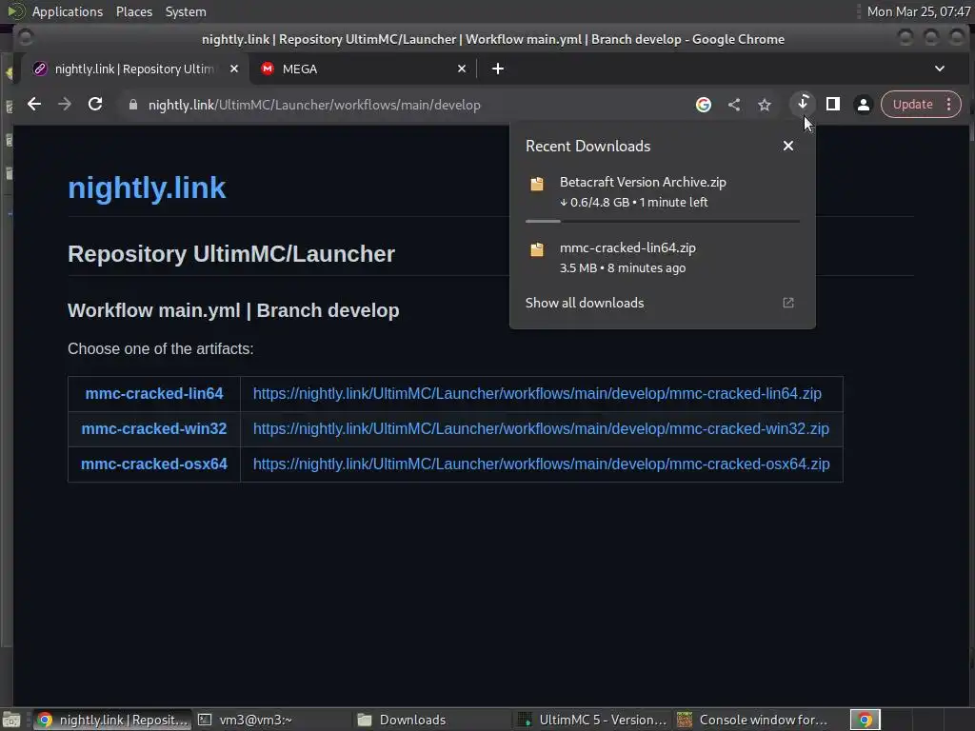
Task: Click the address bar URL field
Action: point(398,105)
